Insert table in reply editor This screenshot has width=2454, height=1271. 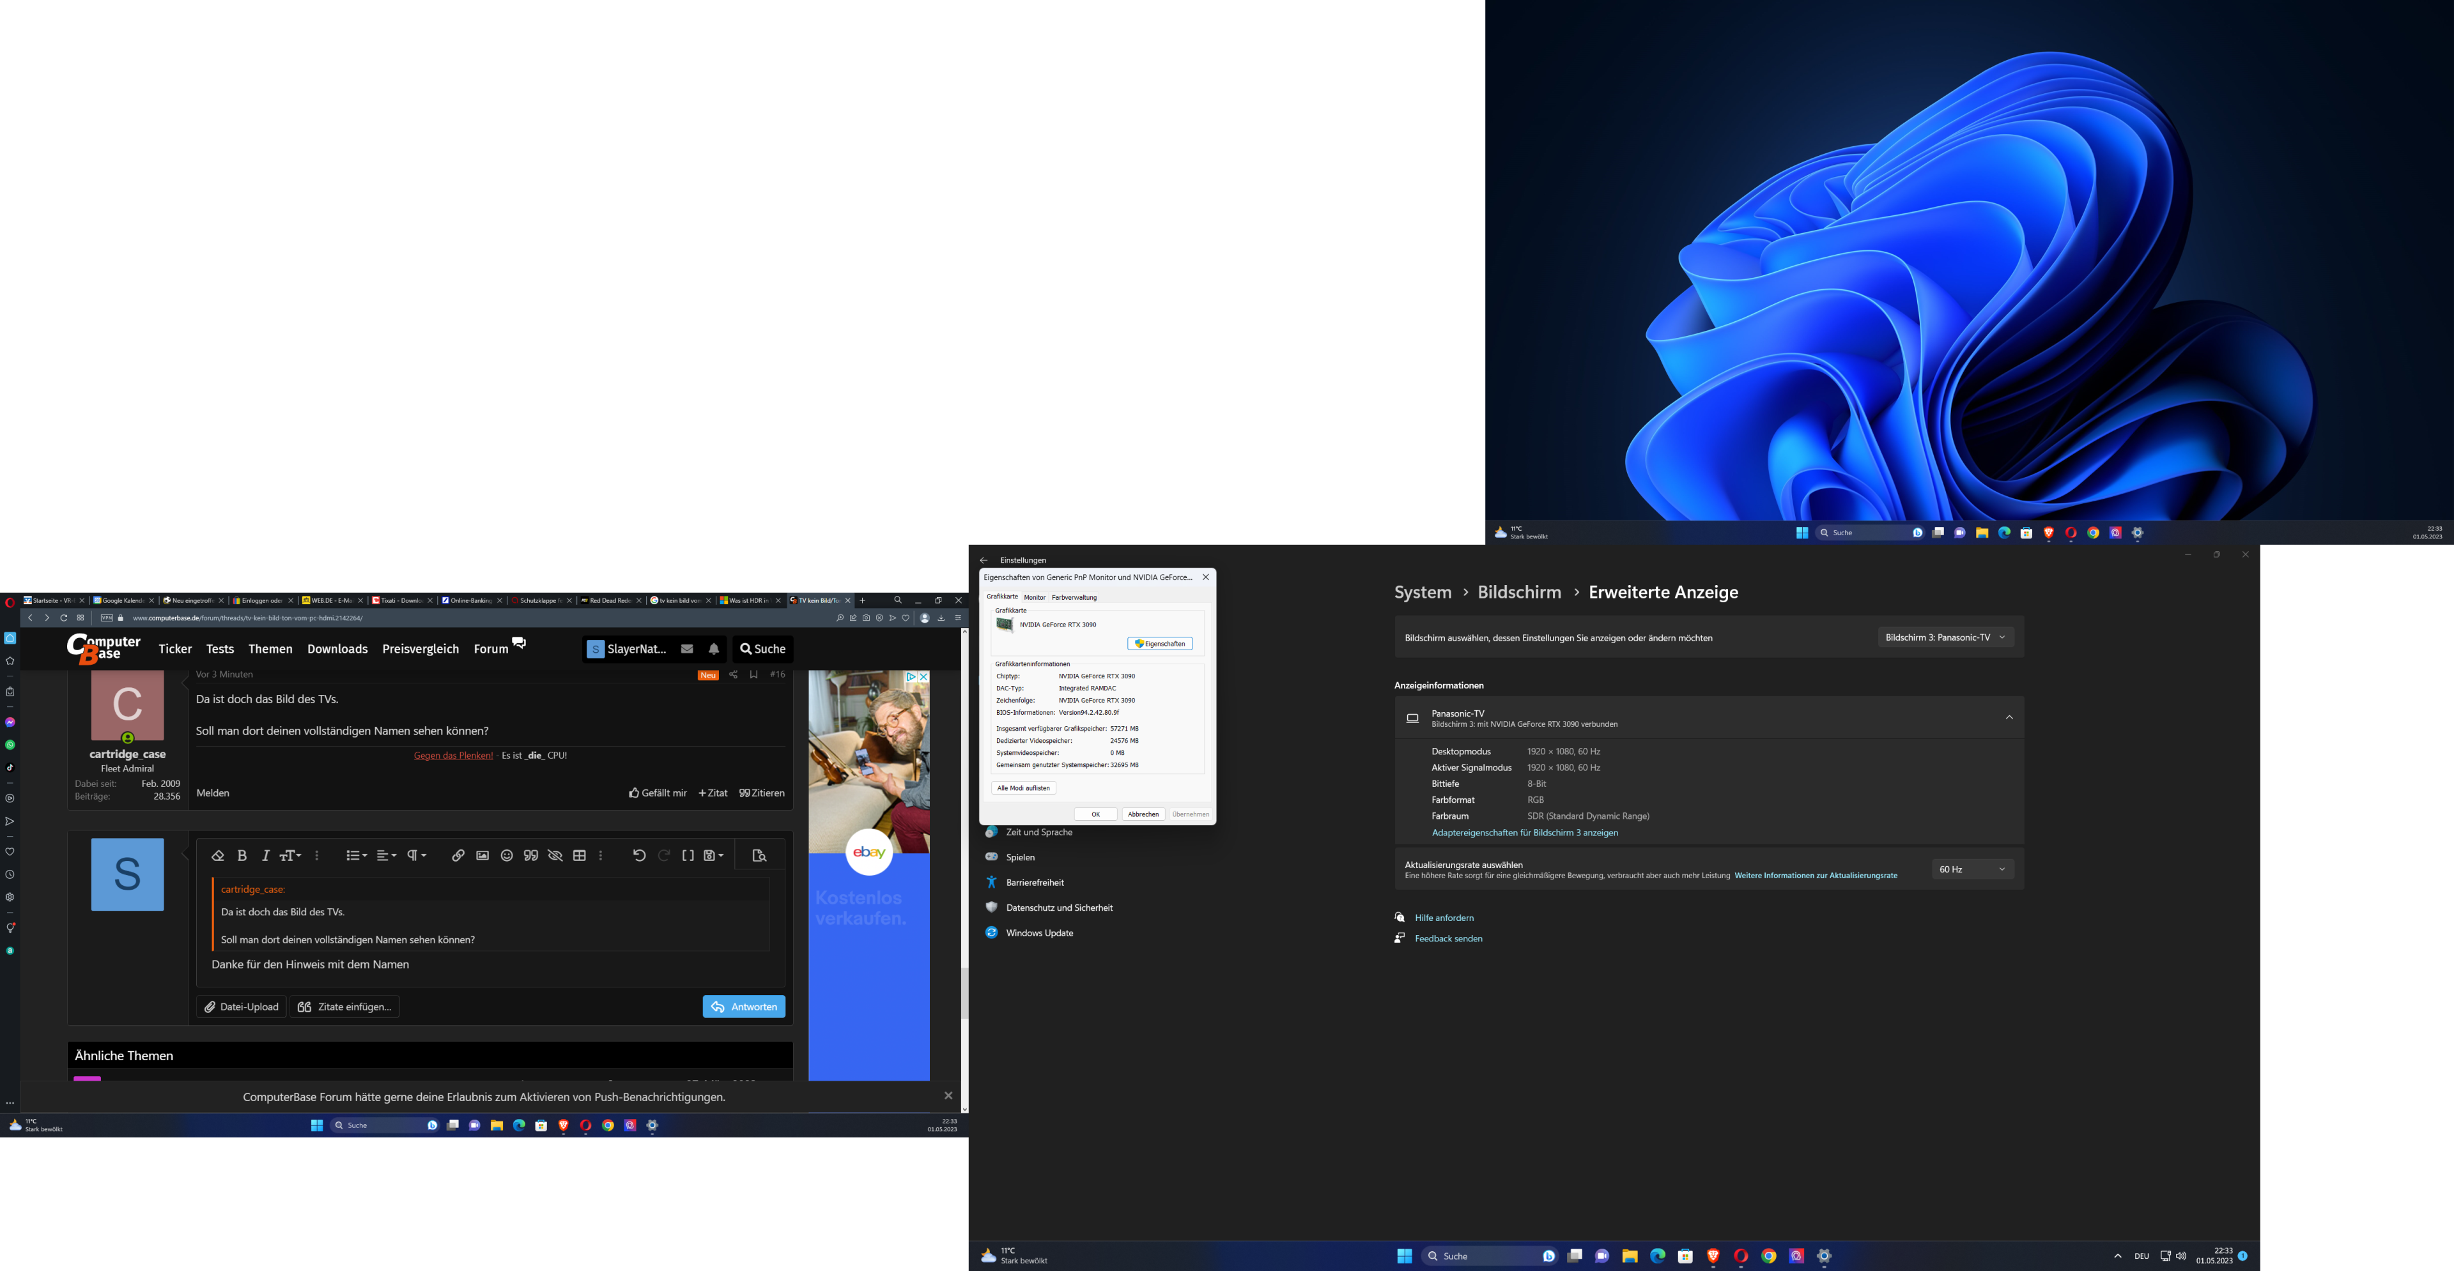[579, 856]
